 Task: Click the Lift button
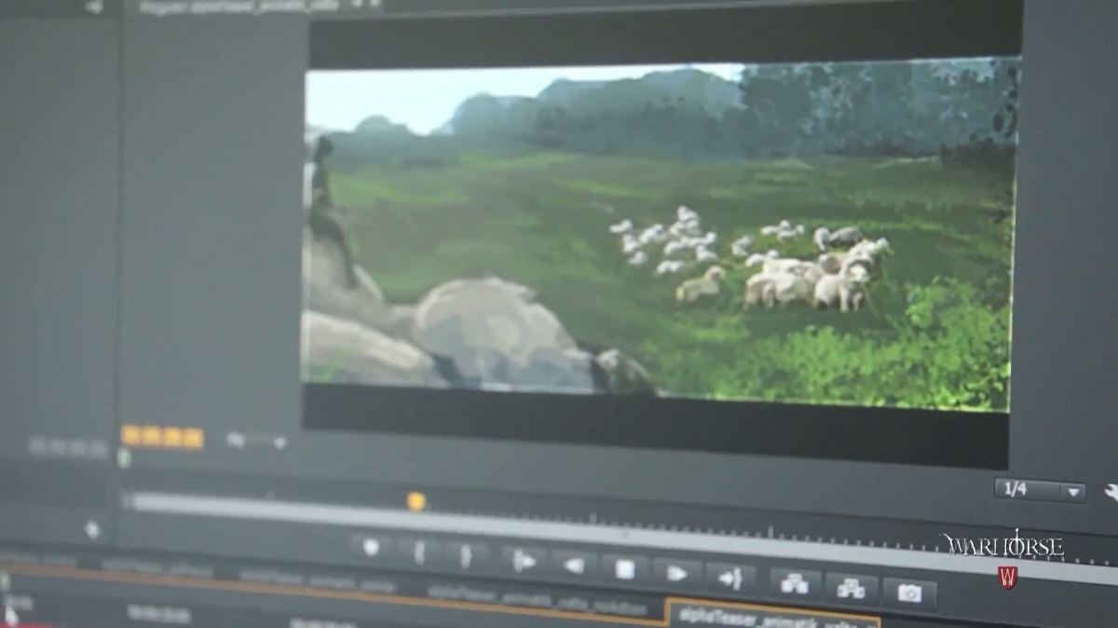tap(794, 583)
